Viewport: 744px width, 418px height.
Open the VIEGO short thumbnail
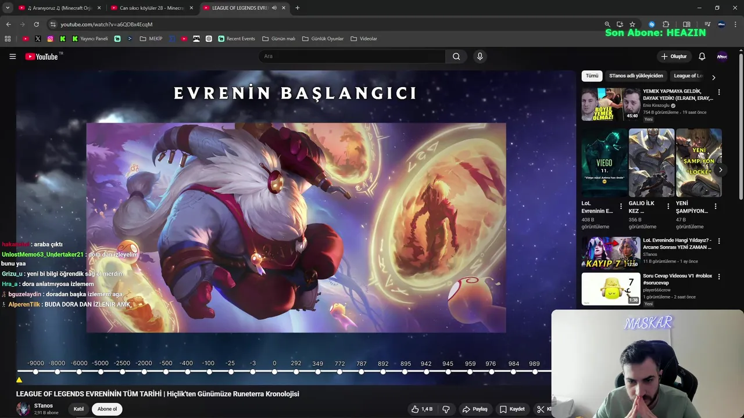(x=604, y=163)
